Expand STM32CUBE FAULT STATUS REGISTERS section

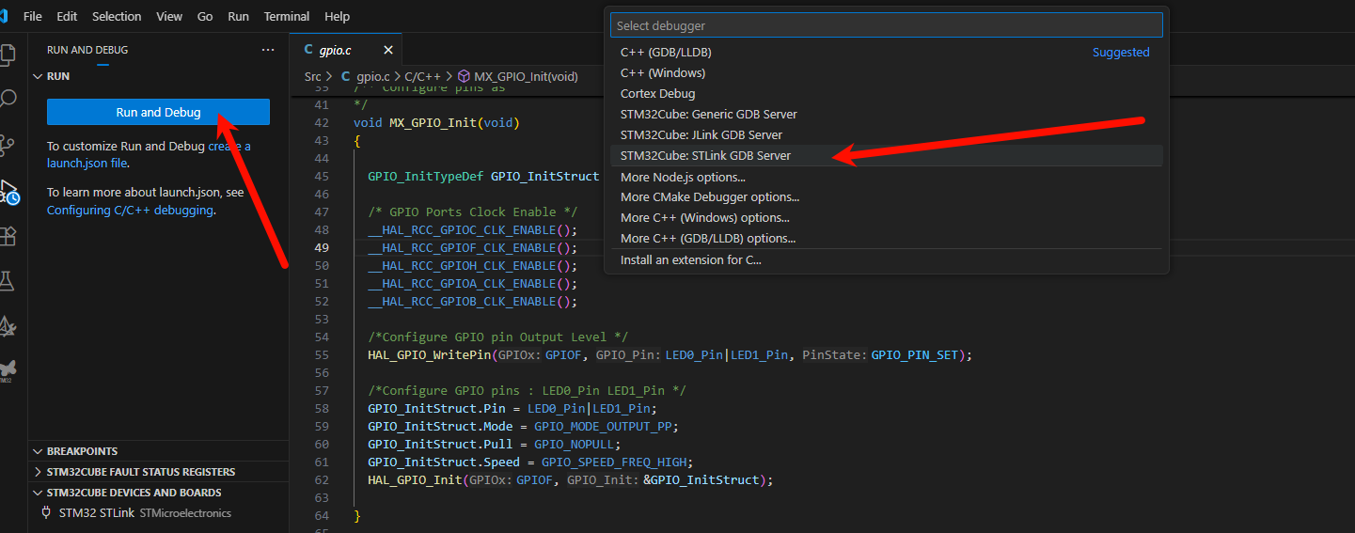pos(38,472)
